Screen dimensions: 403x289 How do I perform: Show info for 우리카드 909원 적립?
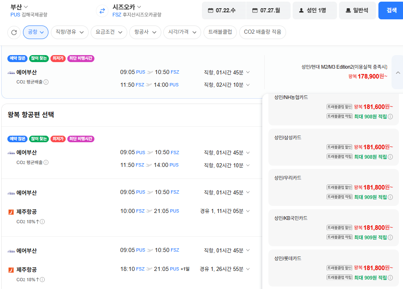390,197
